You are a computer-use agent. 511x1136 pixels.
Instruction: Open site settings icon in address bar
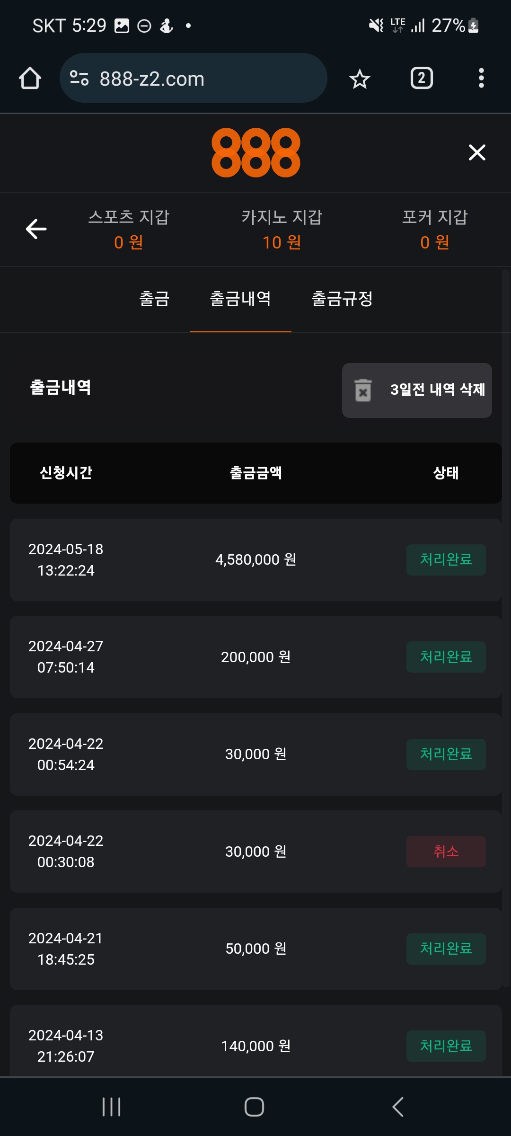[79, 78]
